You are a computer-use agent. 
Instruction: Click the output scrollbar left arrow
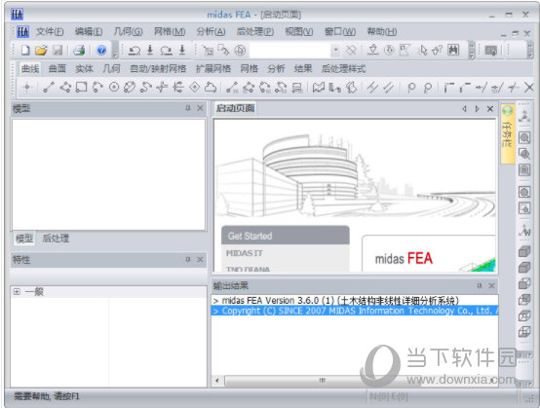coord(217,381)
